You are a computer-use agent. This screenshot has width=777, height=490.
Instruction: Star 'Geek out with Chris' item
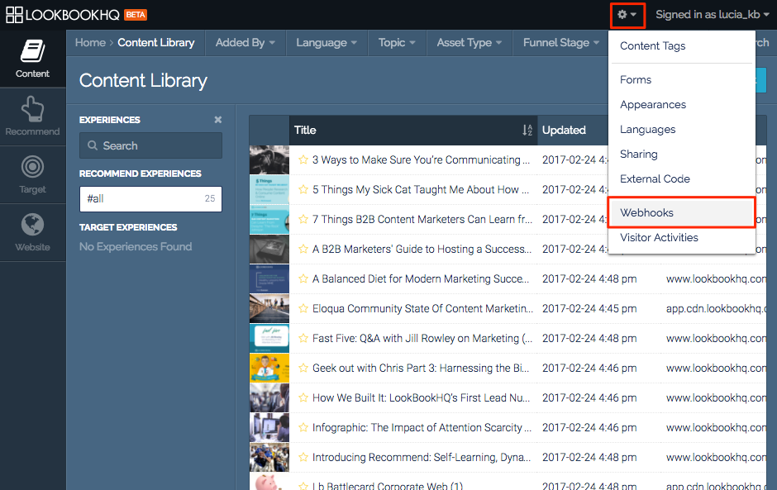click(303, 368)
